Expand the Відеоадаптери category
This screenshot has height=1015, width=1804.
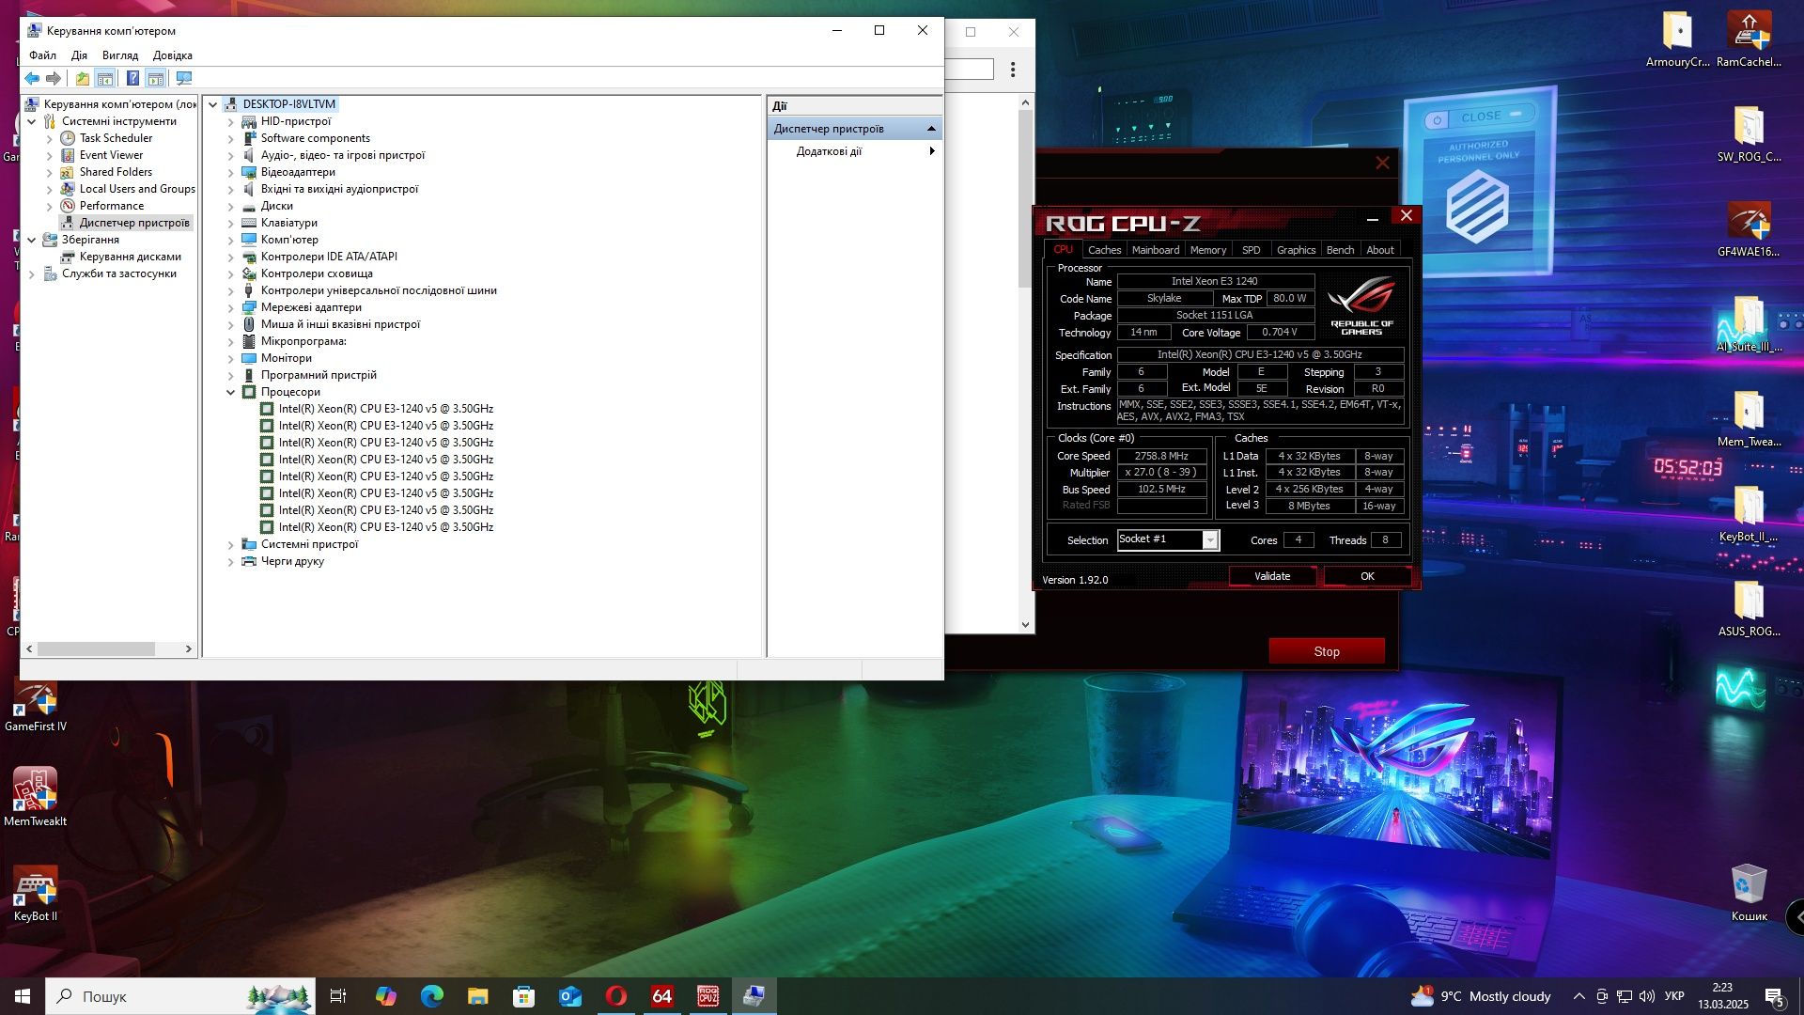click(231, 173)
